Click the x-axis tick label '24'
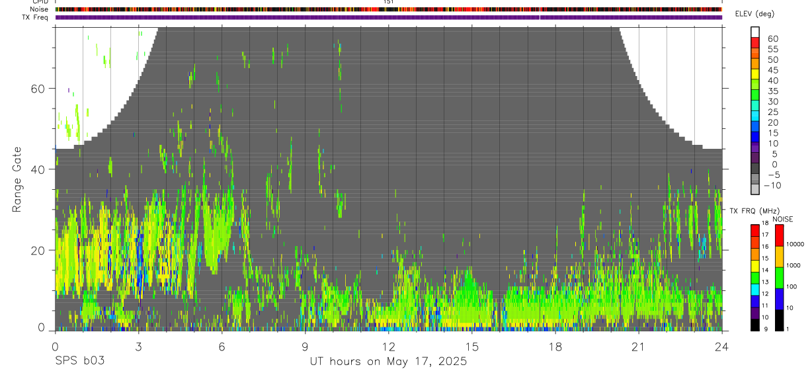 pyautogui.click(x=722, y=347)
